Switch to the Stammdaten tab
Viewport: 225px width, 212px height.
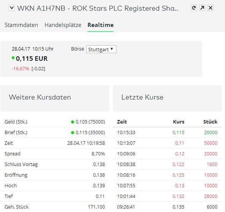pyautogui.click(x=21, y=25)
